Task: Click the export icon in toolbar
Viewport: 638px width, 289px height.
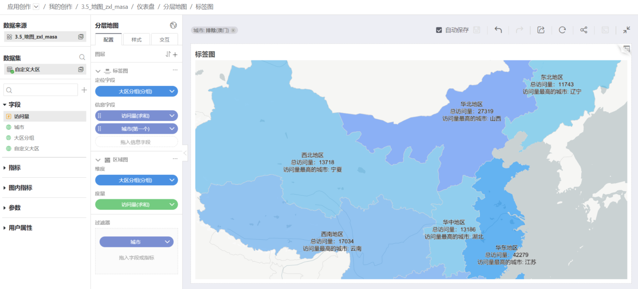Action: [541, 30]
